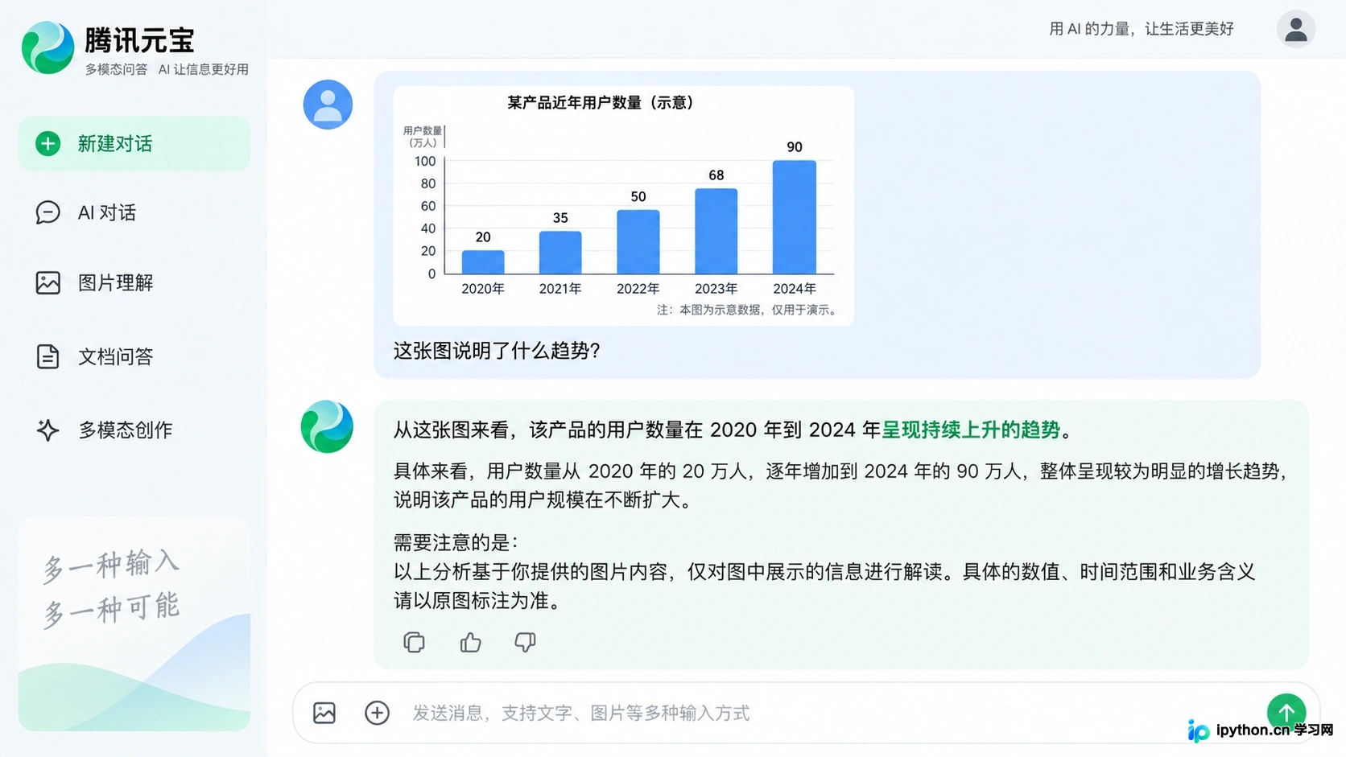Start a new chat via 新建对话
1346x757 pixels.
pyautogui.click(x=134, y=144)
